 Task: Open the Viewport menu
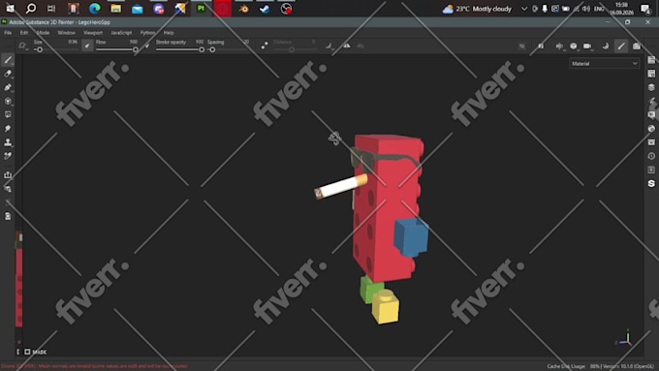(x=93, y=33)
